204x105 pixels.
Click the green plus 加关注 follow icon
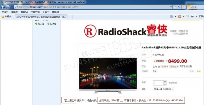[x=36, y=24]
